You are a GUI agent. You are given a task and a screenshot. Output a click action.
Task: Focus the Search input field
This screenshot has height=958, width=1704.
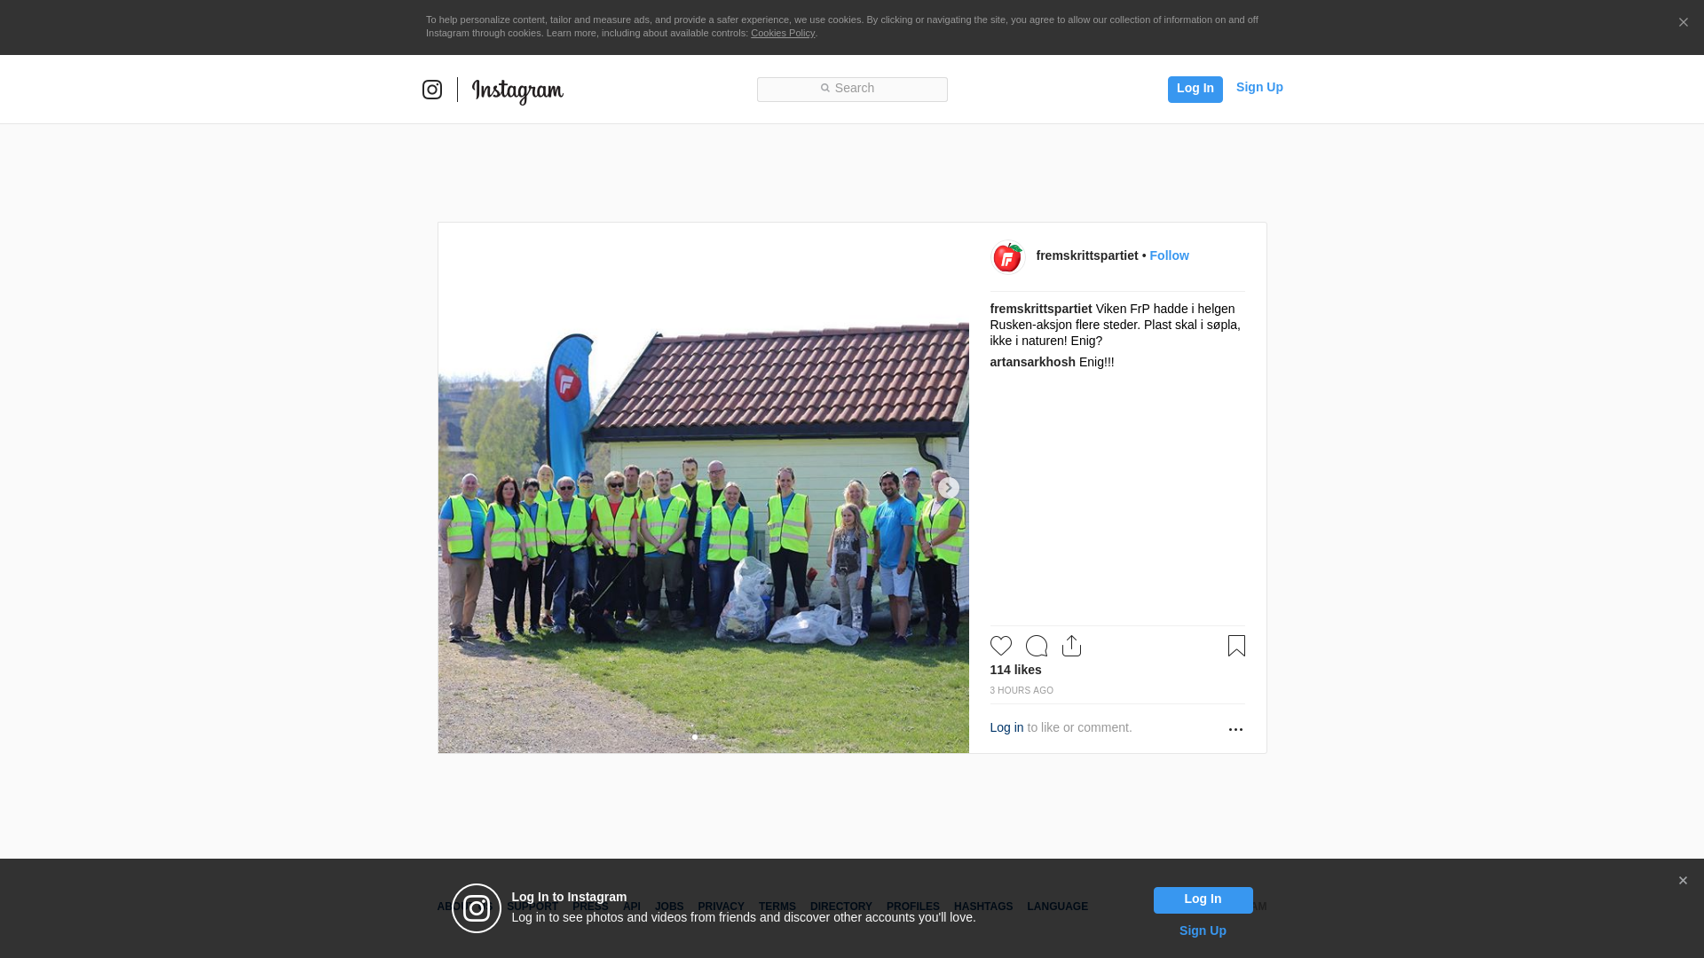pos(852,89)
